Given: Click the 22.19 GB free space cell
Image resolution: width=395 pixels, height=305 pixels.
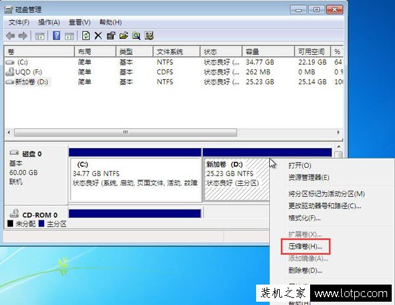Looking at the screenshot, I should (x=312, y=62).
